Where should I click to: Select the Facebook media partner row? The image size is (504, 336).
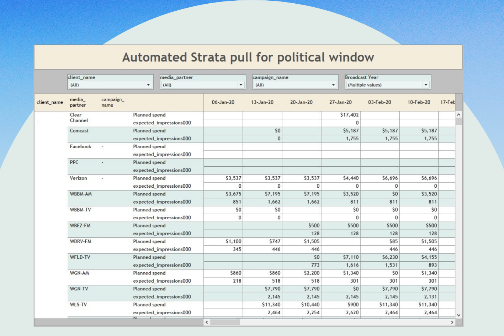point(81,146)
